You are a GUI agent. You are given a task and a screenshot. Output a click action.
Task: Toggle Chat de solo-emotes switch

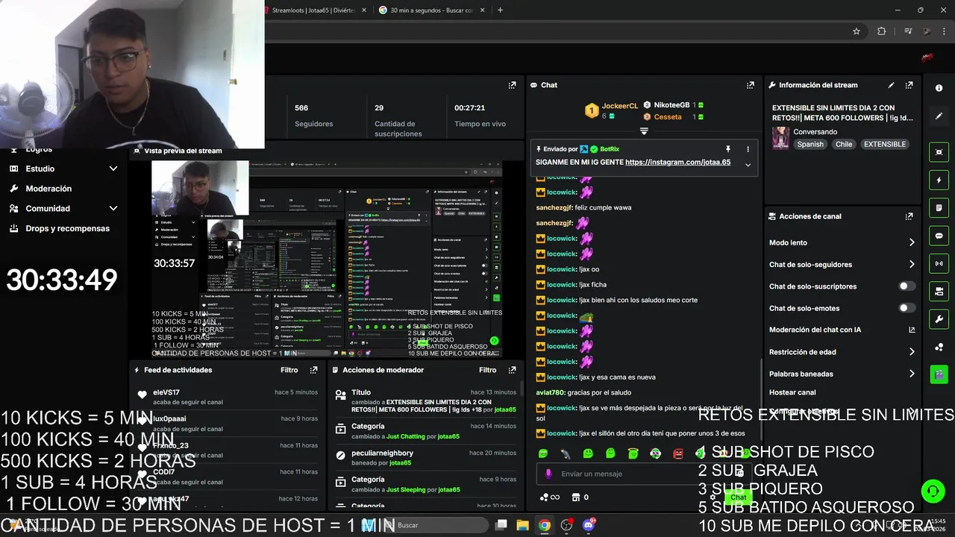coord(907,308)
